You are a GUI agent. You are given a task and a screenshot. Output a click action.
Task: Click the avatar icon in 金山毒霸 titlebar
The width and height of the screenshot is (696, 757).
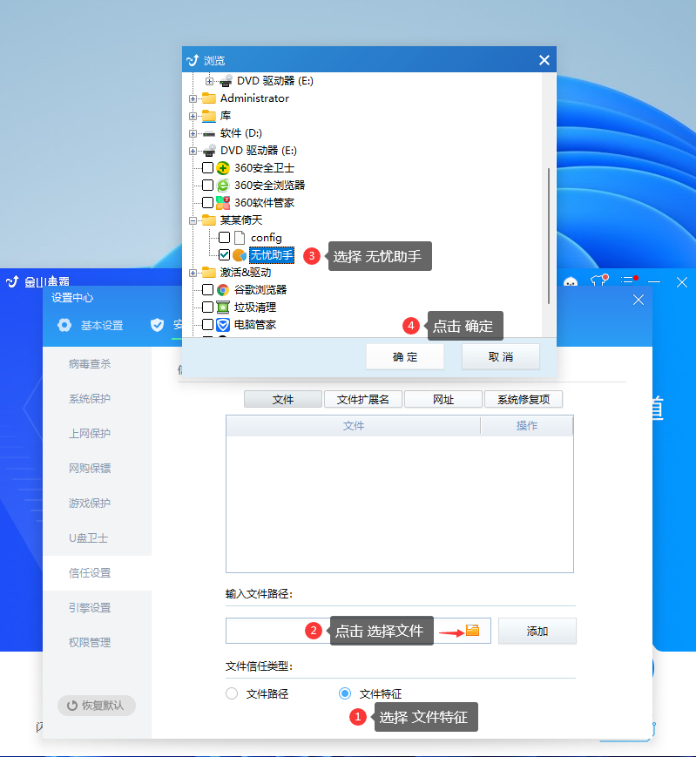[571, 282]
